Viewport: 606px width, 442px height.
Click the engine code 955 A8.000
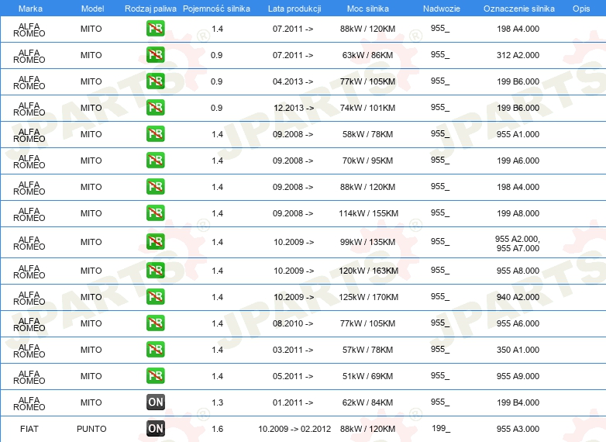tap(518, 271)
